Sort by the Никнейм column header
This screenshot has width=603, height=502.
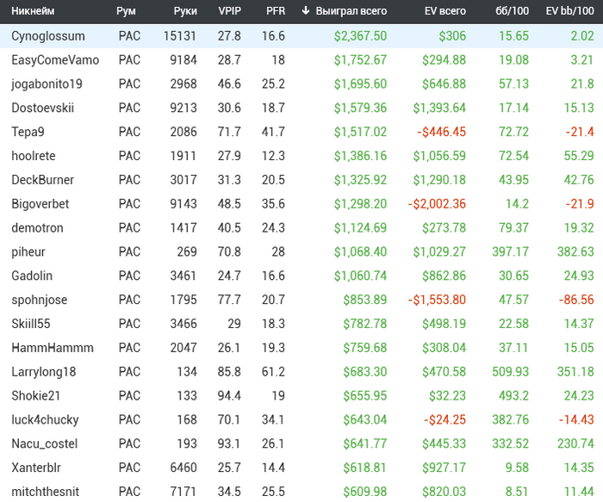pos(33,10)
